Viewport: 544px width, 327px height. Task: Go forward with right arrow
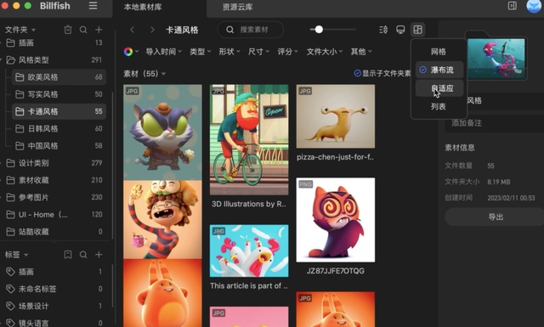(152, 30)
